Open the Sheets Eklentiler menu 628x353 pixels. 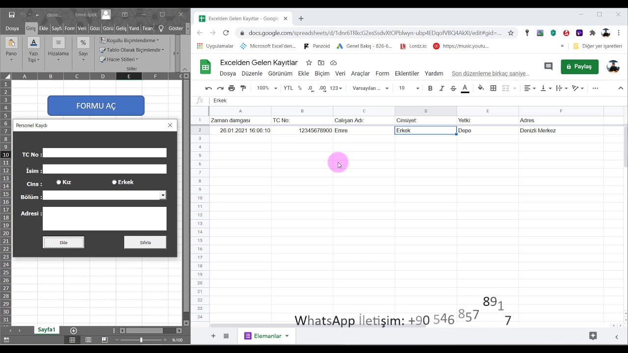click(407, 74)
